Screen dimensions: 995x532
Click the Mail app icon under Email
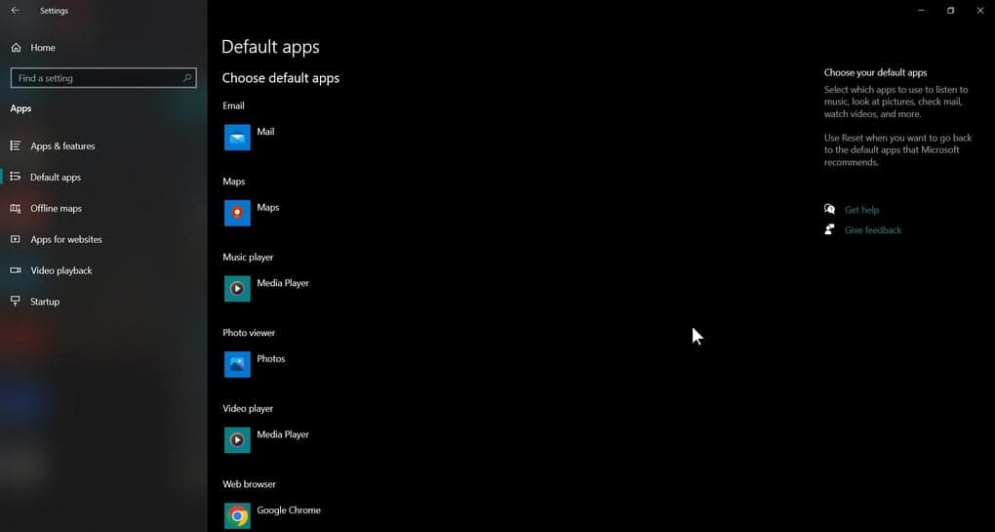click(x=237, y=137)
